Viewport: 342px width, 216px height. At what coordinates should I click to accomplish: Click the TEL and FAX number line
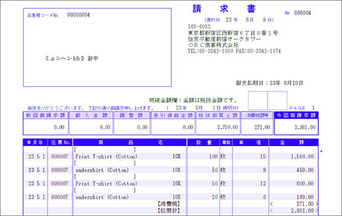(234, 51)
